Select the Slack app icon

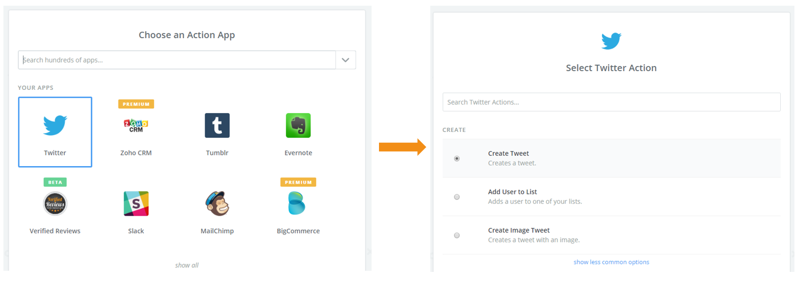pyautogui.click(x=136, y=204)
